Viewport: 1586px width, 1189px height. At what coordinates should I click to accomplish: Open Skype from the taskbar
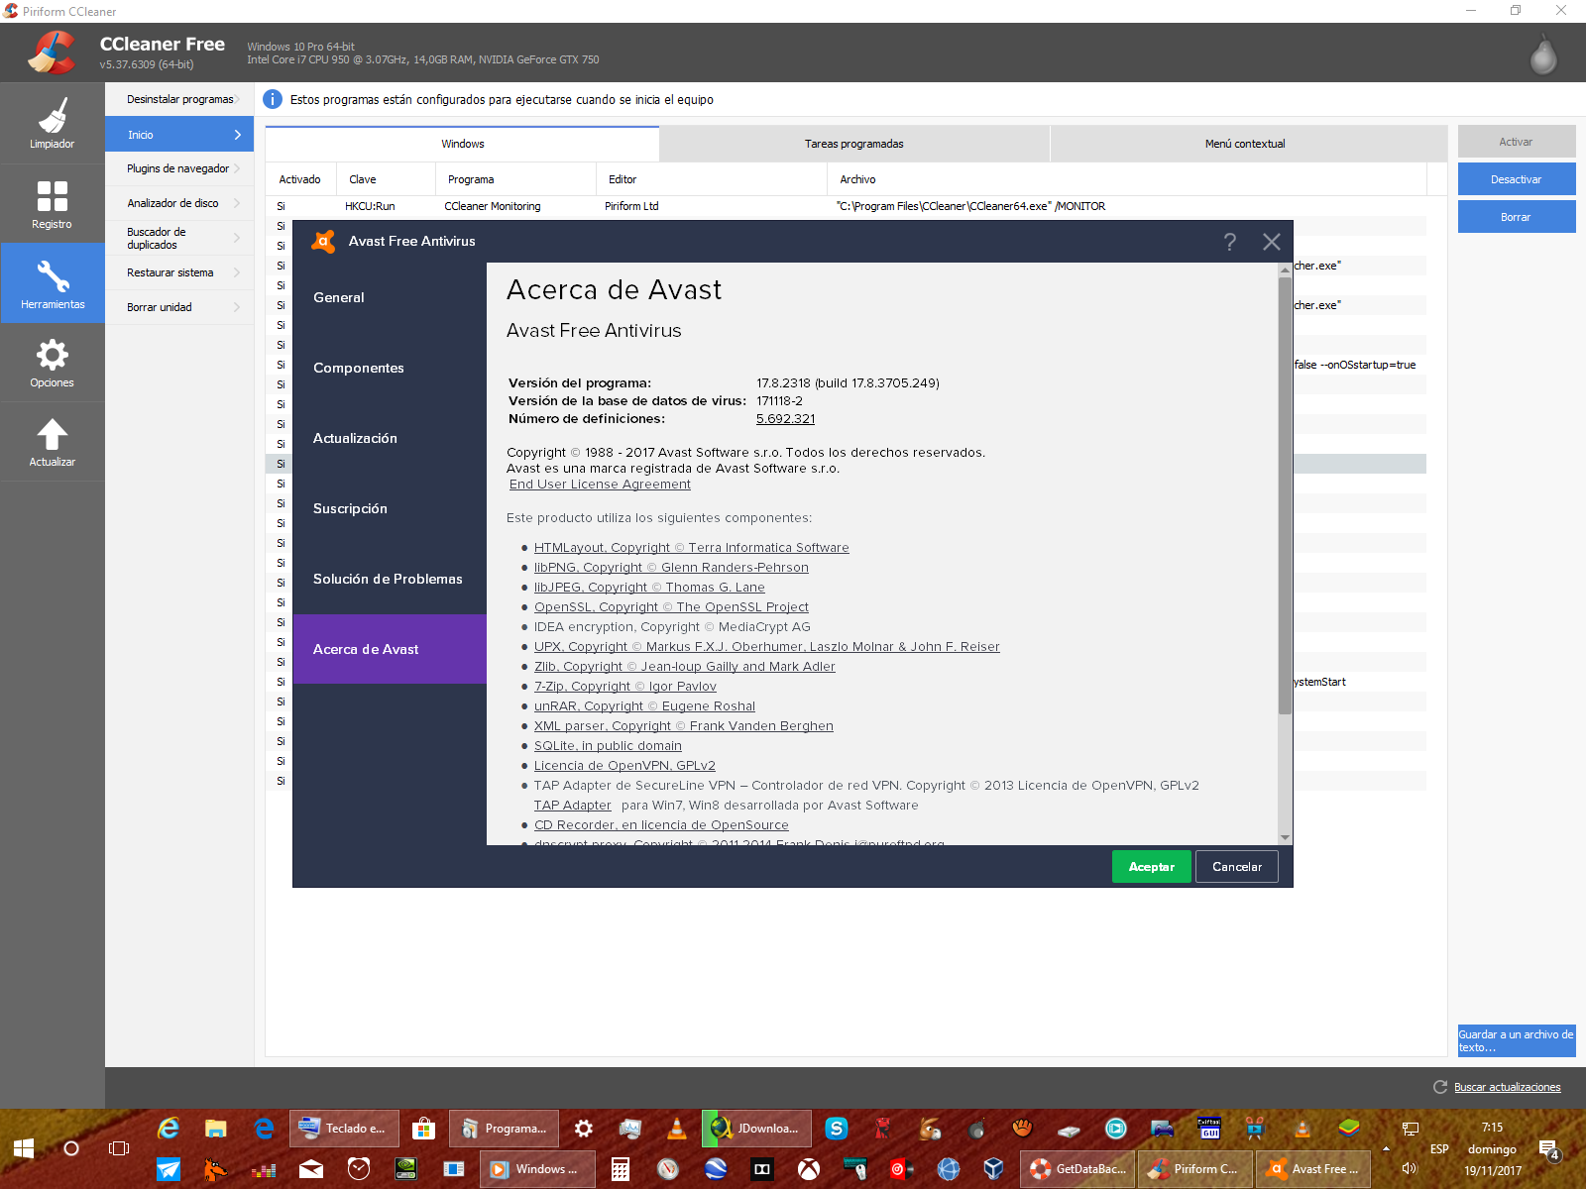coord(837,1128)
